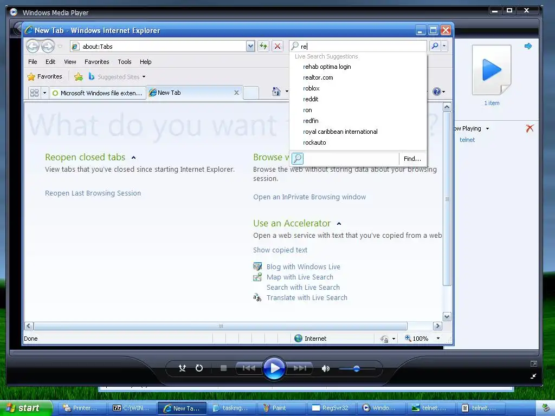Viewport: 555px width, 416px height.
Task: Open the Help menu
Action: (x=145, y=62)
